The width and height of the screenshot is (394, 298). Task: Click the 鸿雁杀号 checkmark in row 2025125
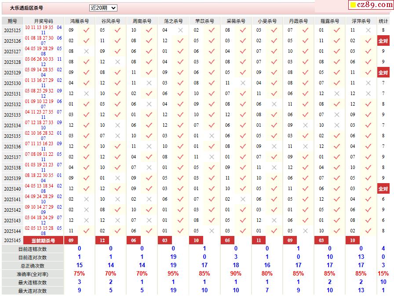click(x=86, y=30)
